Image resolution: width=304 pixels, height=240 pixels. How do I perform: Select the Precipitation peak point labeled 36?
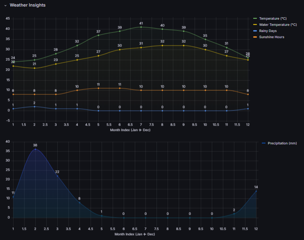tap(35, 149)
